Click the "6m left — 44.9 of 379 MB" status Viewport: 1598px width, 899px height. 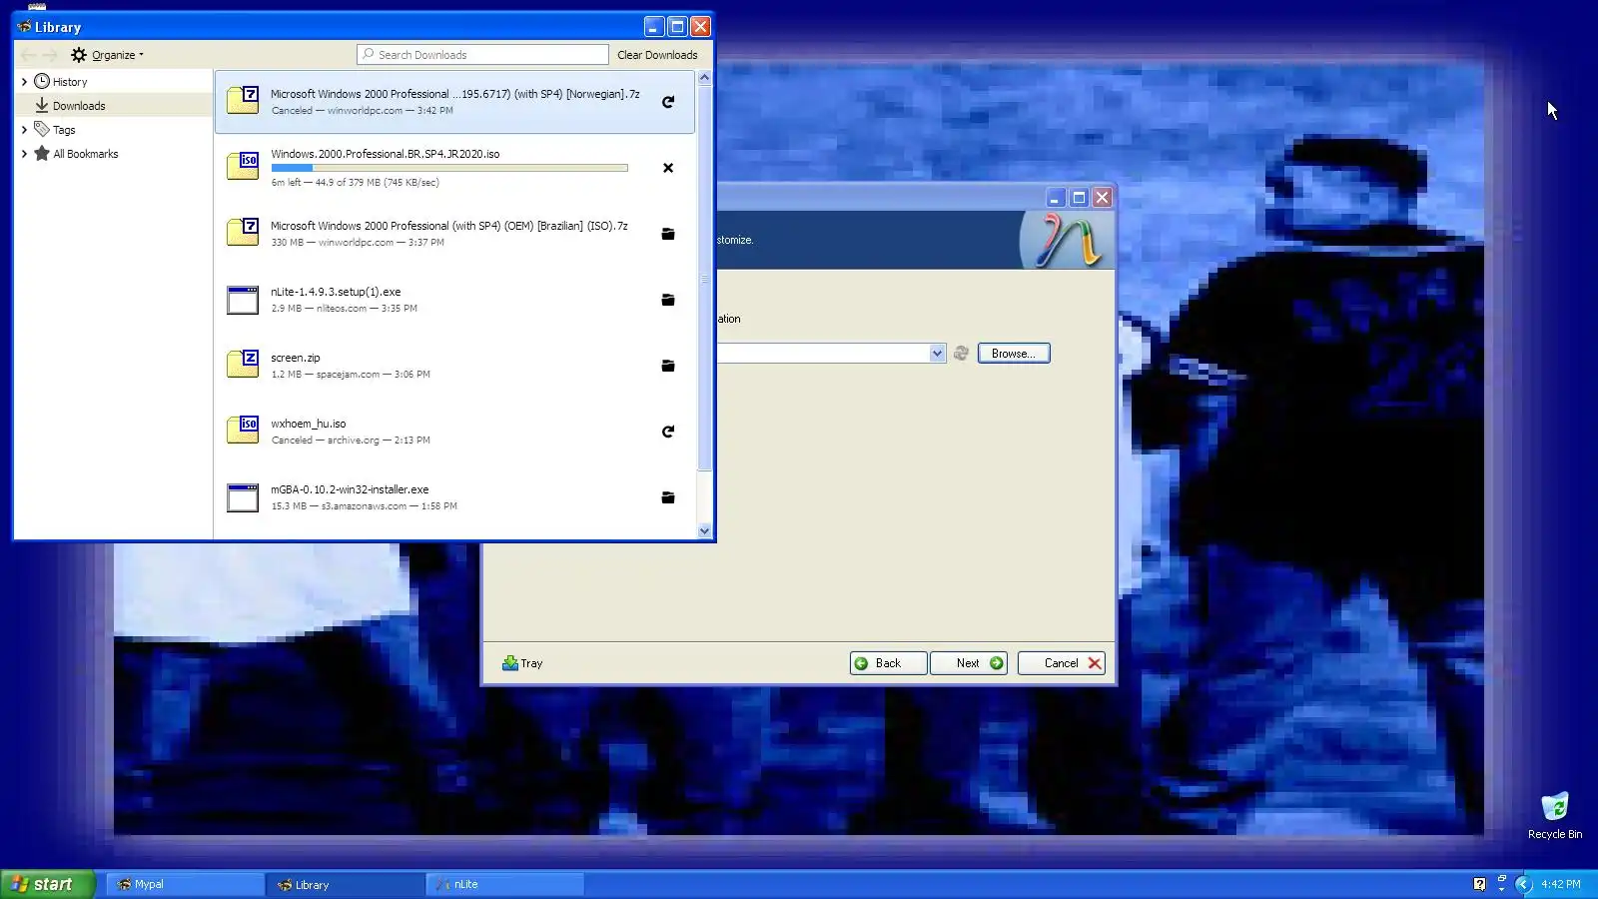click(x=356, y=183)
